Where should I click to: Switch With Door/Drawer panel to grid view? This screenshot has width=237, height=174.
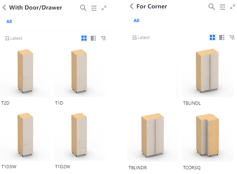tap(84, 38)
